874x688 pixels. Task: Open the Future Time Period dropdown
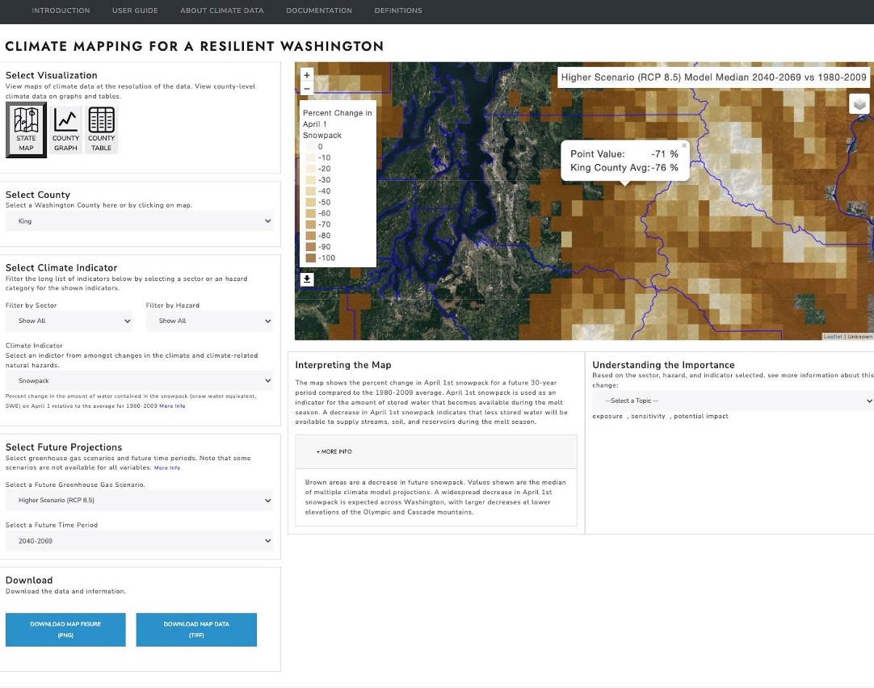pyautogui.click(x=139, y=541)
